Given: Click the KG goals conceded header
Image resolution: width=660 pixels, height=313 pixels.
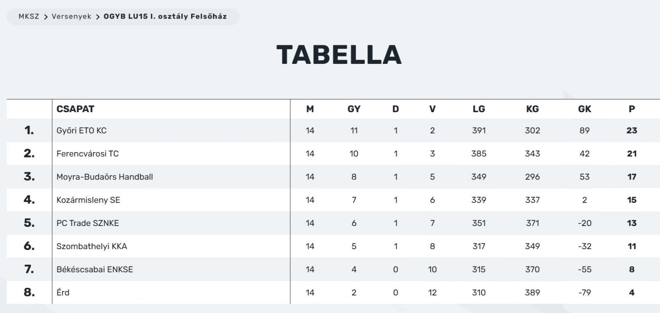Looking at the screenshot, I should [x=533, y=109].
